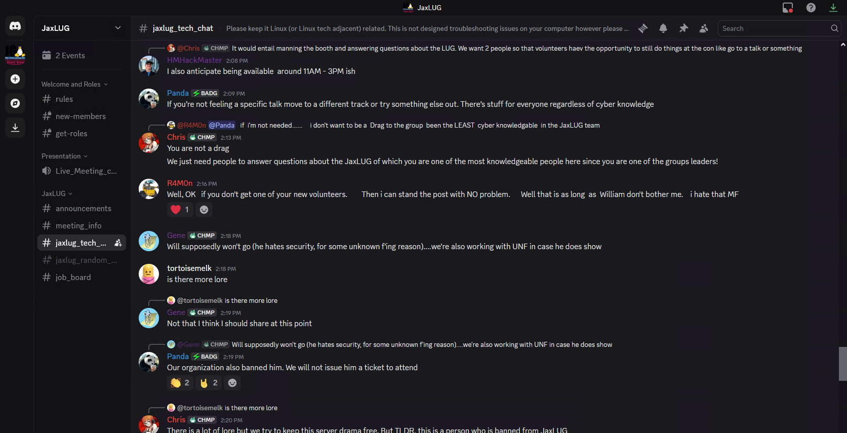Toggle the clap reaction on Panda's message

pyautogui.click(x=180, y=383)
